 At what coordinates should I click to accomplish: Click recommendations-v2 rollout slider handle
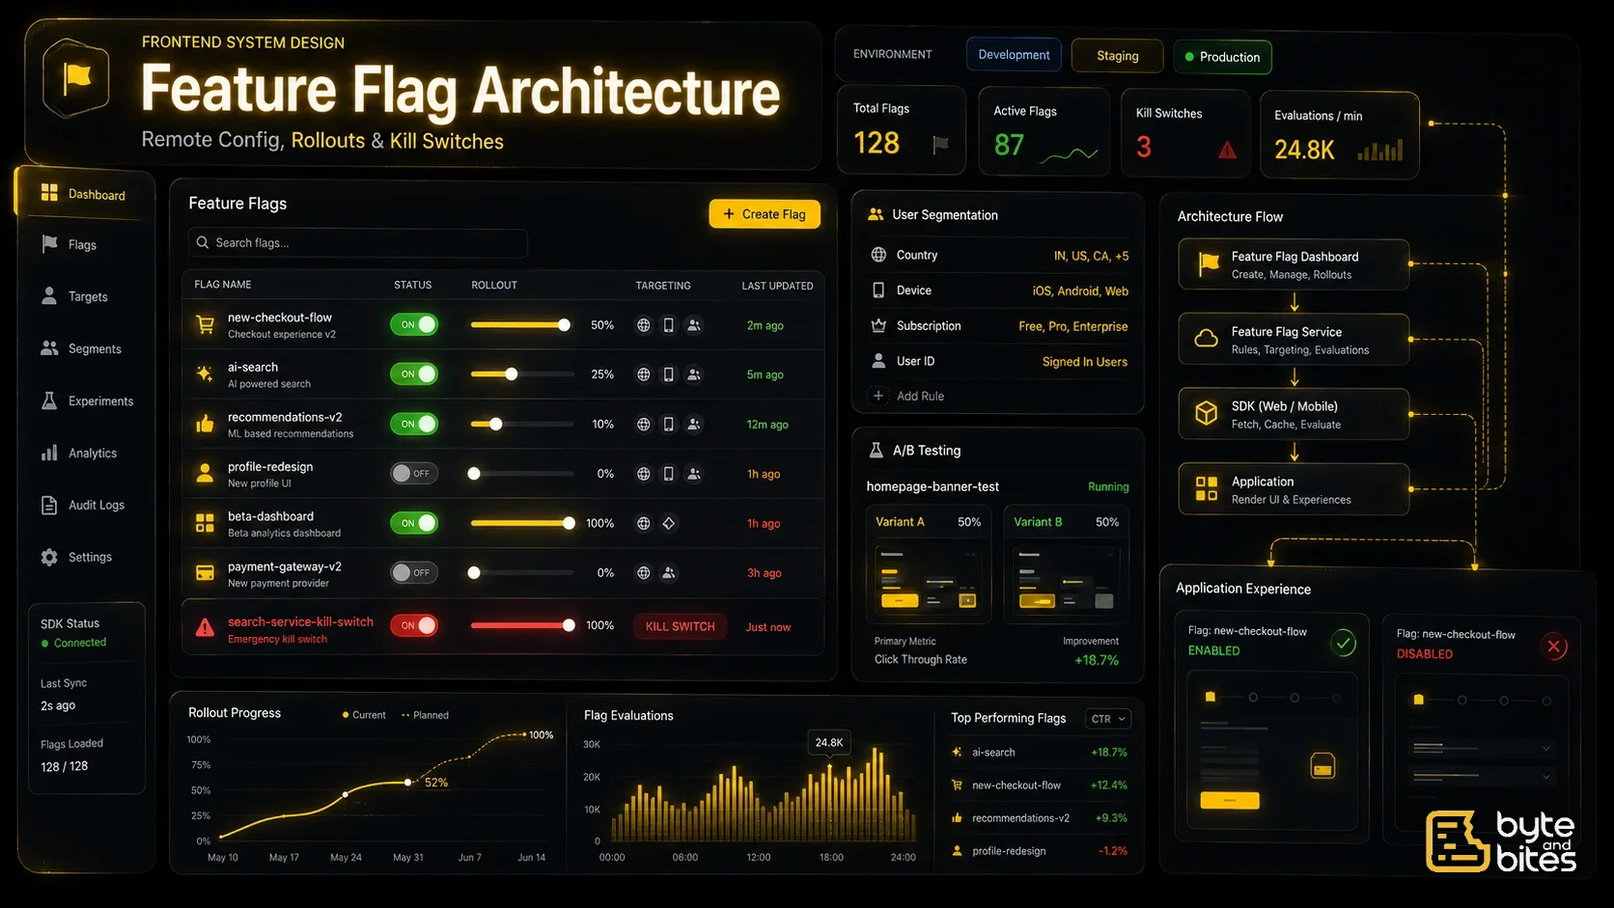[x=495, y=424]
